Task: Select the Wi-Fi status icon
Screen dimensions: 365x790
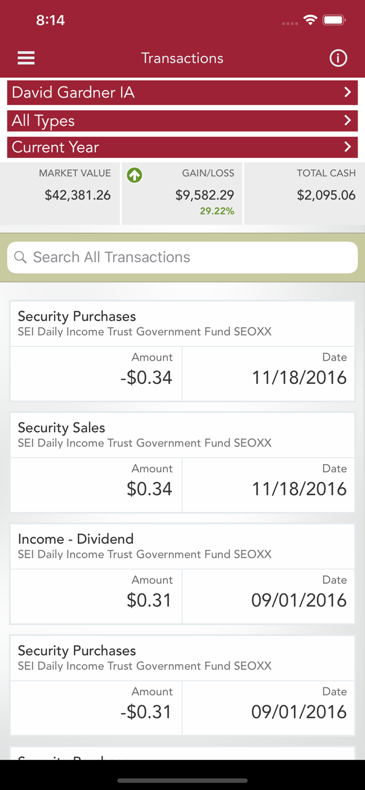Action: pyautogui.click(x=310, y=19)
